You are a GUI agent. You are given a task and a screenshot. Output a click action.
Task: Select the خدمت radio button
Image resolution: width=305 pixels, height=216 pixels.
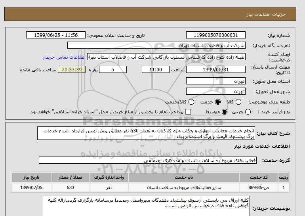pyautogui.click(x=218, y=102)
